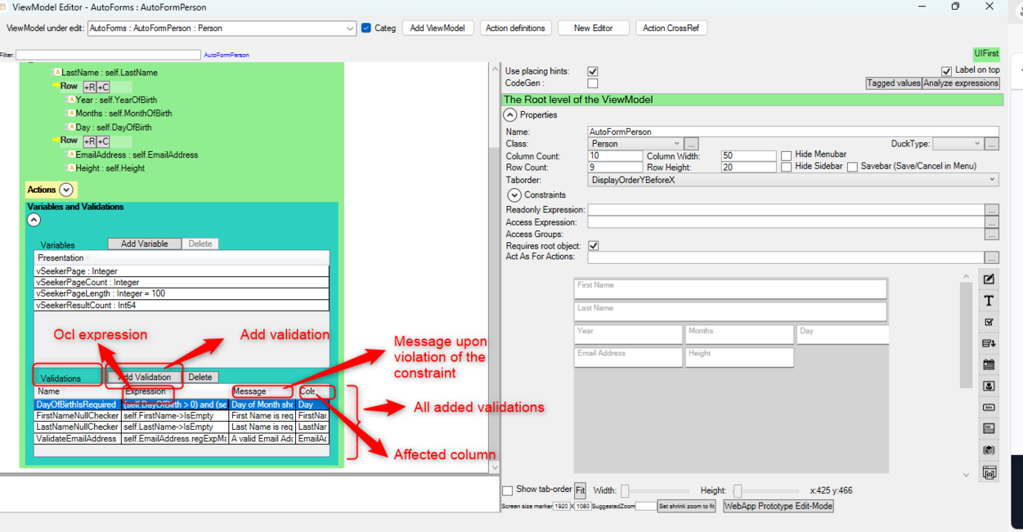This screenshot has height=532, width=1023.
Task: Pick the button widget tool icon
Action: pos(989,407)
